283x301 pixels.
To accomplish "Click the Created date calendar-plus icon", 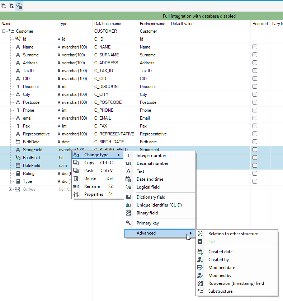I will pyautogui.click(x=200, y=252).
